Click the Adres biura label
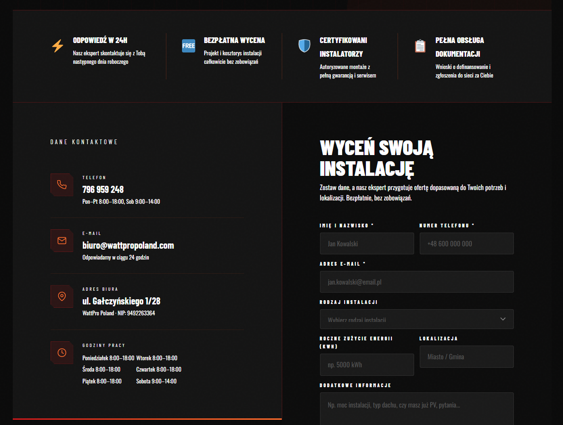 [x=100, y=289]
